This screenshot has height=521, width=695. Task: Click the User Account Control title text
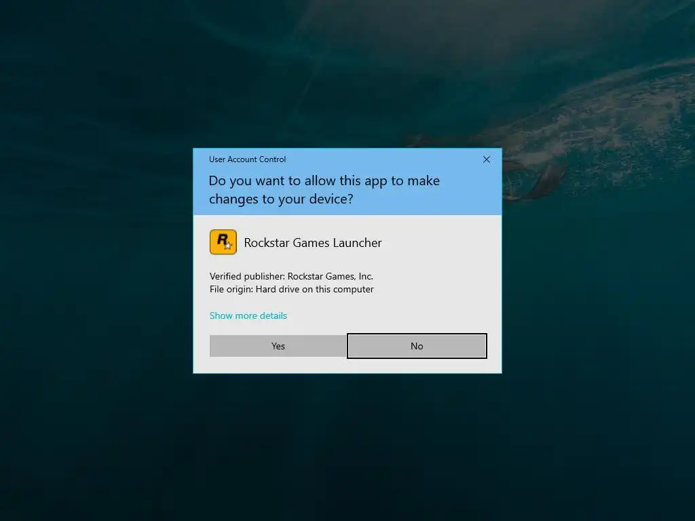pyautogui.click(x=247, y=159)
